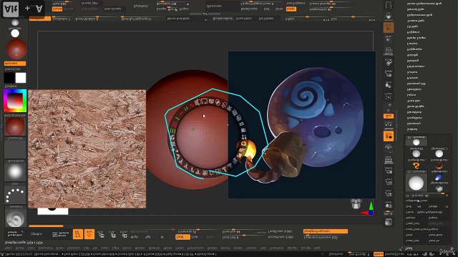Click the camera head navigation icon in viewport
This screenshot has width=458, height=257.
coord(356,204)
